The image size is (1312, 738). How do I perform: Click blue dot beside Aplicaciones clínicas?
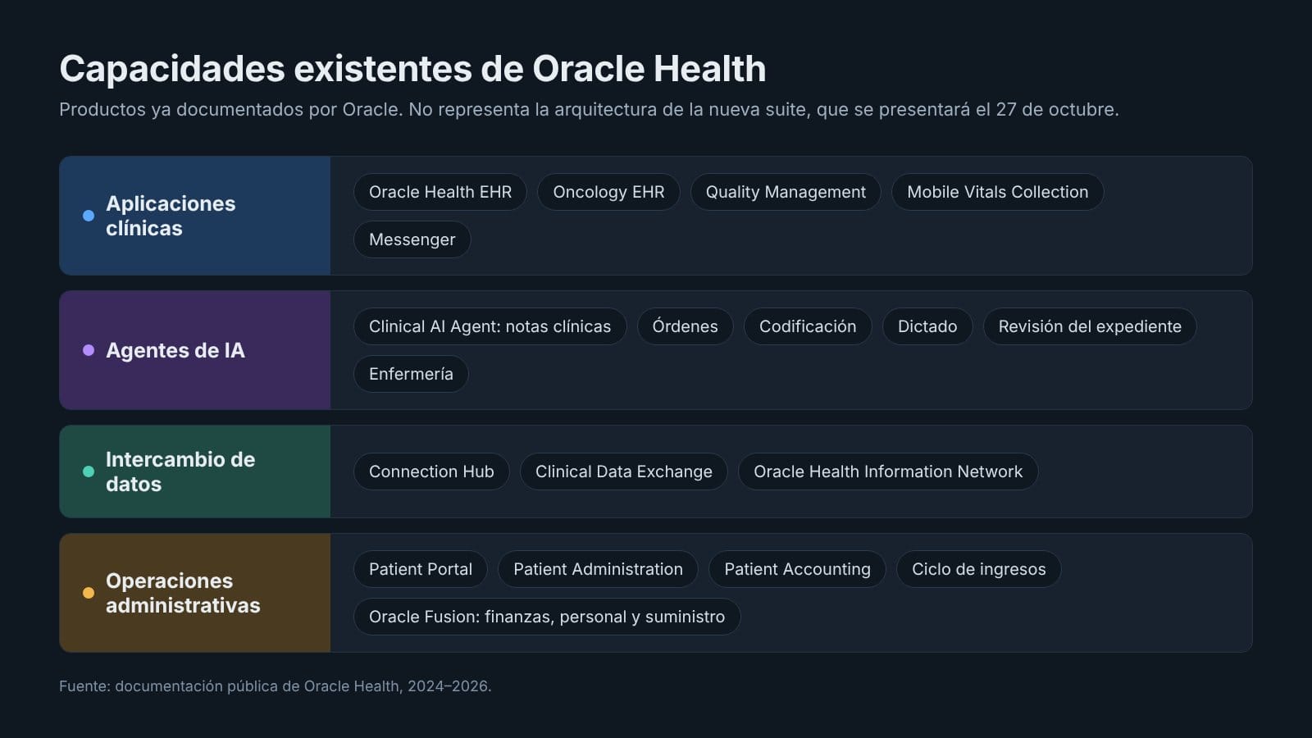click(x=89, y=216)
